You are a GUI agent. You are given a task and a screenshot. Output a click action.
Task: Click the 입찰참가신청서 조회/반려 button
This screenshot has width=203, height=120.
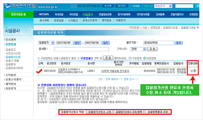pos(129,112)
